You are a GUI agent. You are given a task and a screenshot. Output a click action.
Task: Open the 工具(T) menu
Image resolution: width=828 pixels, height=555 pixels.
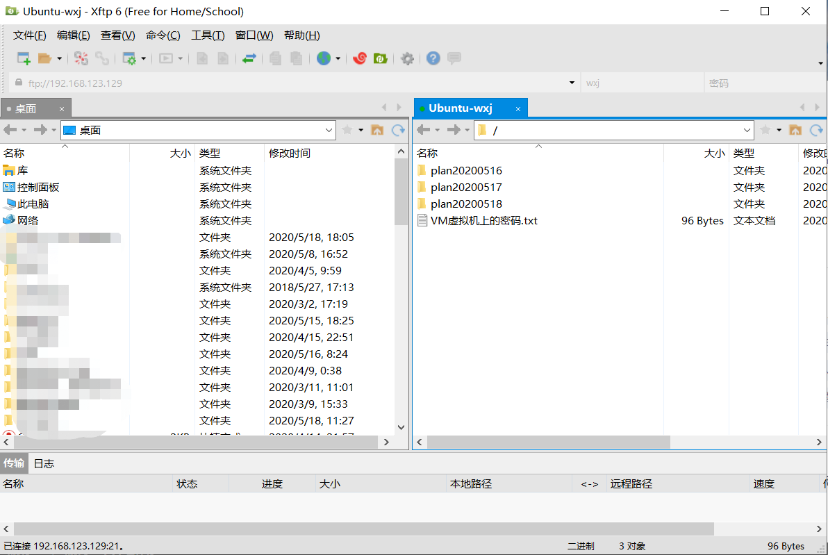pyautogui.click(x=208, y=35)
